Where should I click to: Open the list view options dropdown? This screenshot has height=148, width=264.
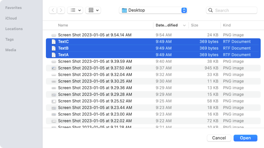click(x=75, y=10)
